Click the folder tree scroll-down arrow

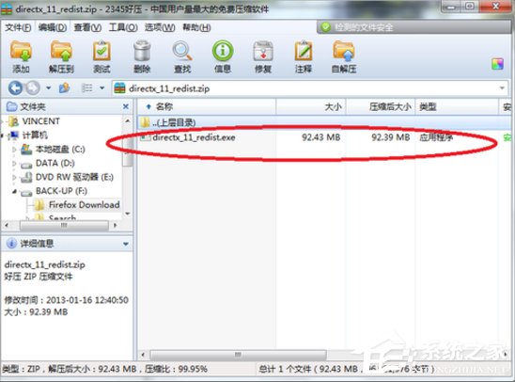point(128,214)
